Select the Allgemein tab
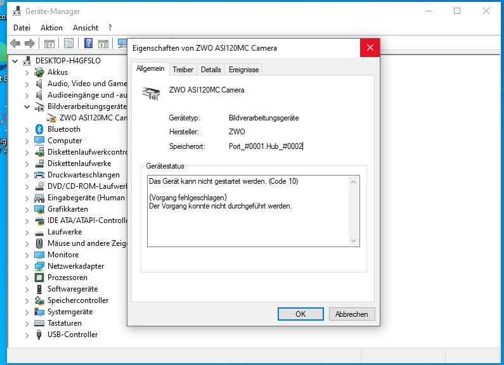Viewport: 504px width, 365px height. pos(150,68)
